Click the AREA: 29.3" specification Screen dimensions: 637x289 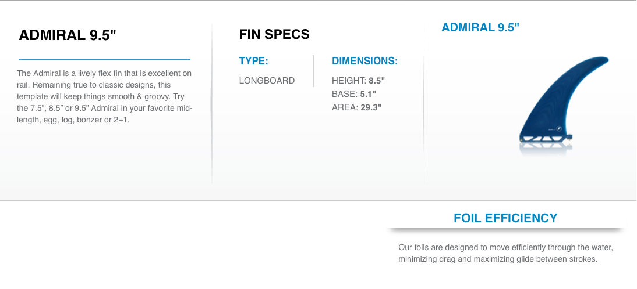356,107
